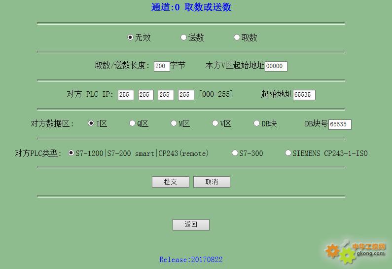Click the 取数/送数长度 byte length field
The height and width of the screenshot is (269, 392).
tap(162, 66)
